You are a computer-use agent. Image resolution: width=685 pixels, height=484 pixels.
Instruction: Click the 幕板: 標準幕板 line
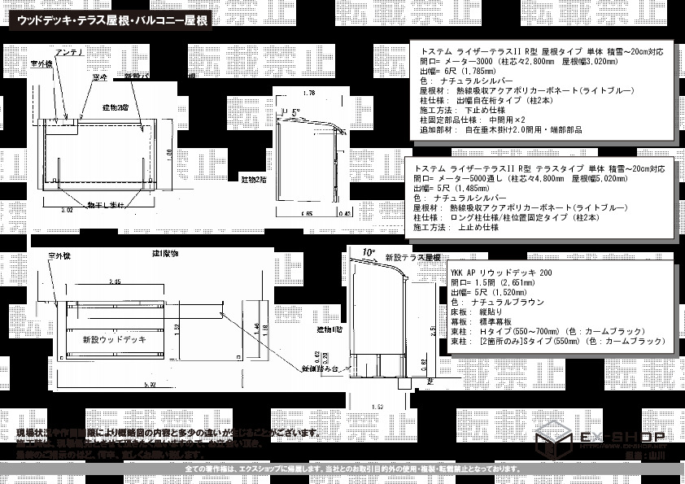click(x=481, y=321)
